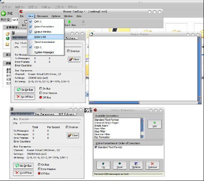Screen dimensions: 204x181
Task: Open the Help menu in CanKing
Action: click(x=79, y=16)
